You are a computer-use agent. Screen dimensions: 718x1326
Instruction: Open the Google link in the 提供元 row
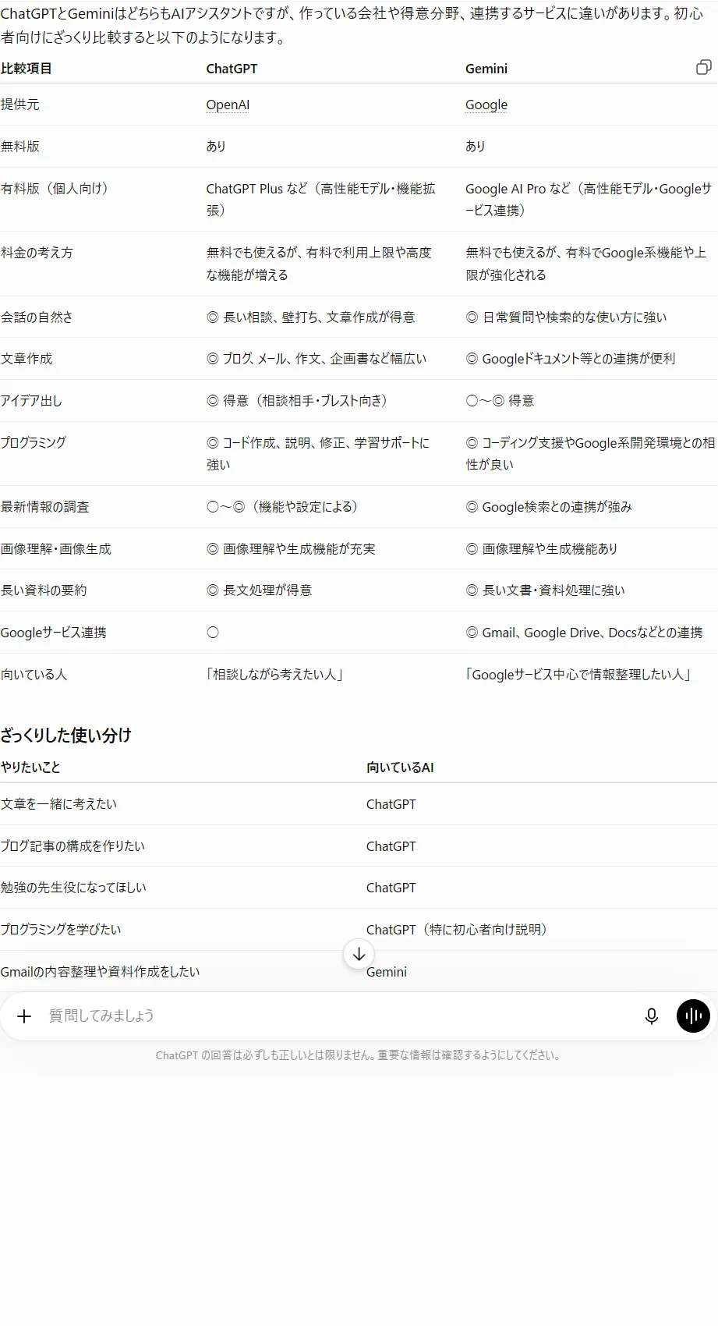point(486,105)
